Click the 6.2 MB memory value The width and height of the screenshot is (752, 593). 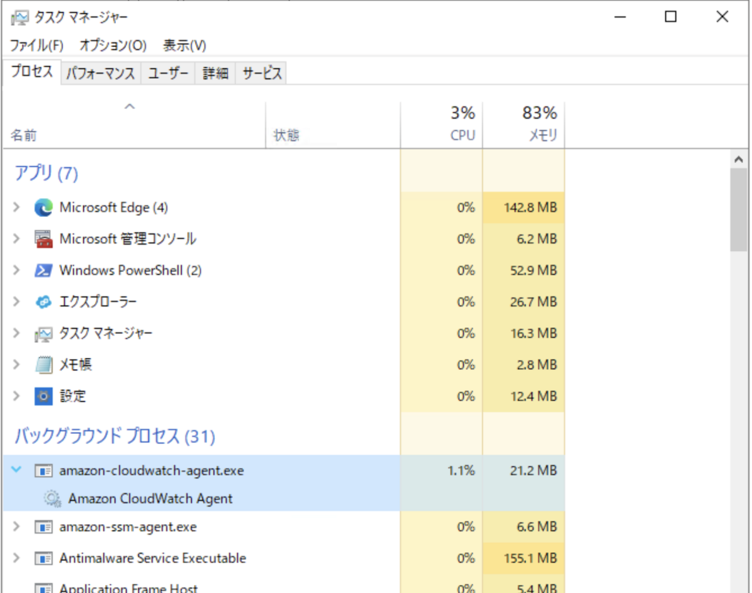[x=538, y=239]
